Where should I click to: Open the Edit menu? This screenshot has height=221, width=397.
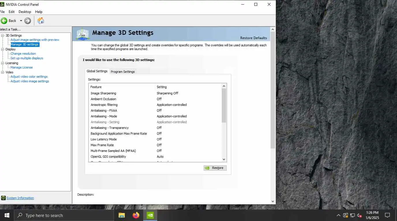pos(12,12)
